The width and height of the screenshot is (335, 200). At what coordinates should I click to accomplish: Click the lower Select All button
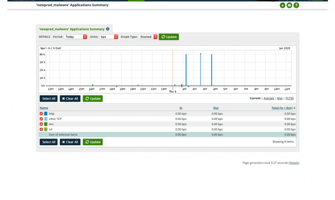[48, 142]
